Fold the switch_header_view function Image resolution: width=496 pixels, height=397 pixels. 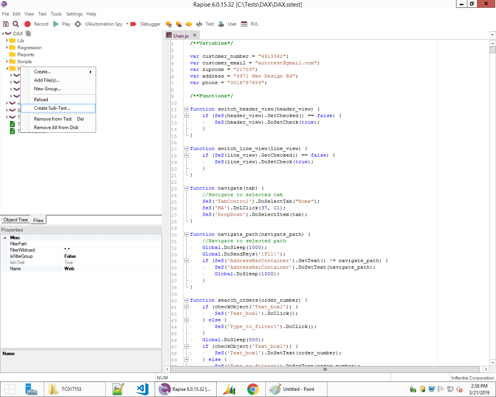186,109
